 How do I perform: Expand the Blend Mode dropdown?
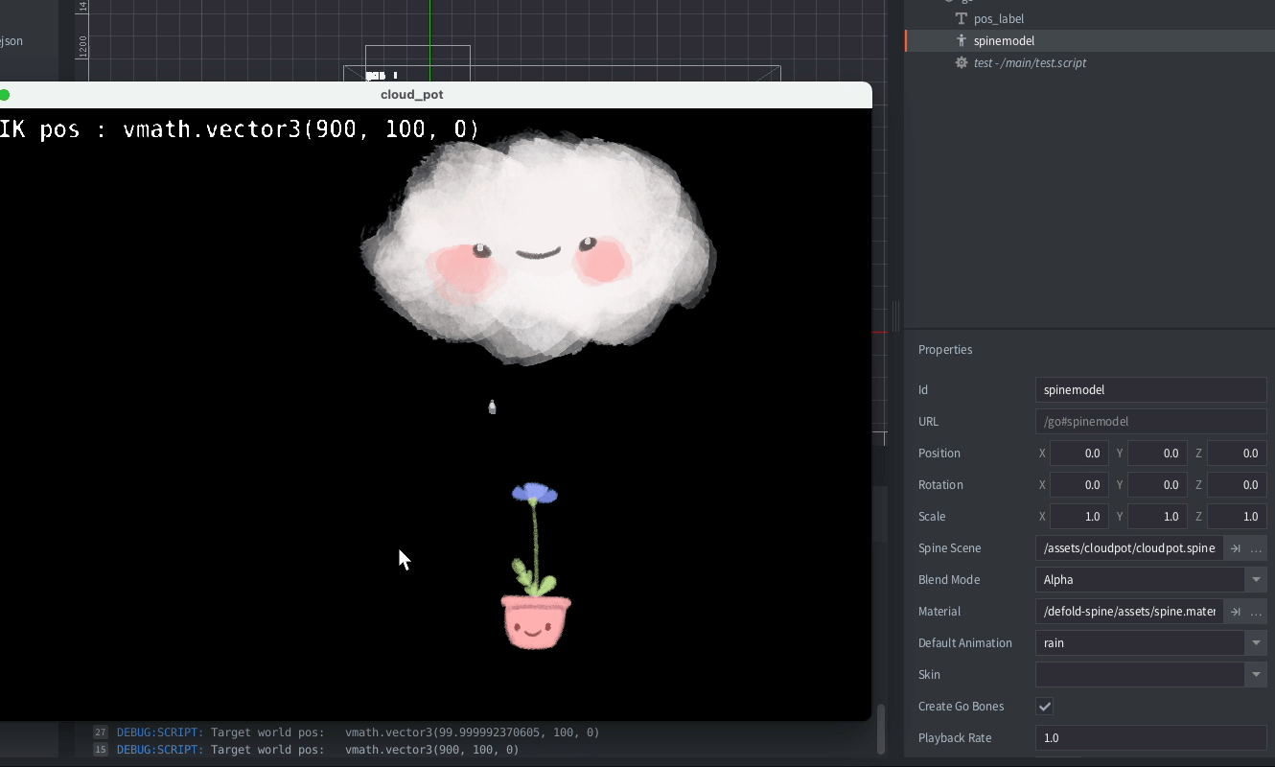point(1255,580)
